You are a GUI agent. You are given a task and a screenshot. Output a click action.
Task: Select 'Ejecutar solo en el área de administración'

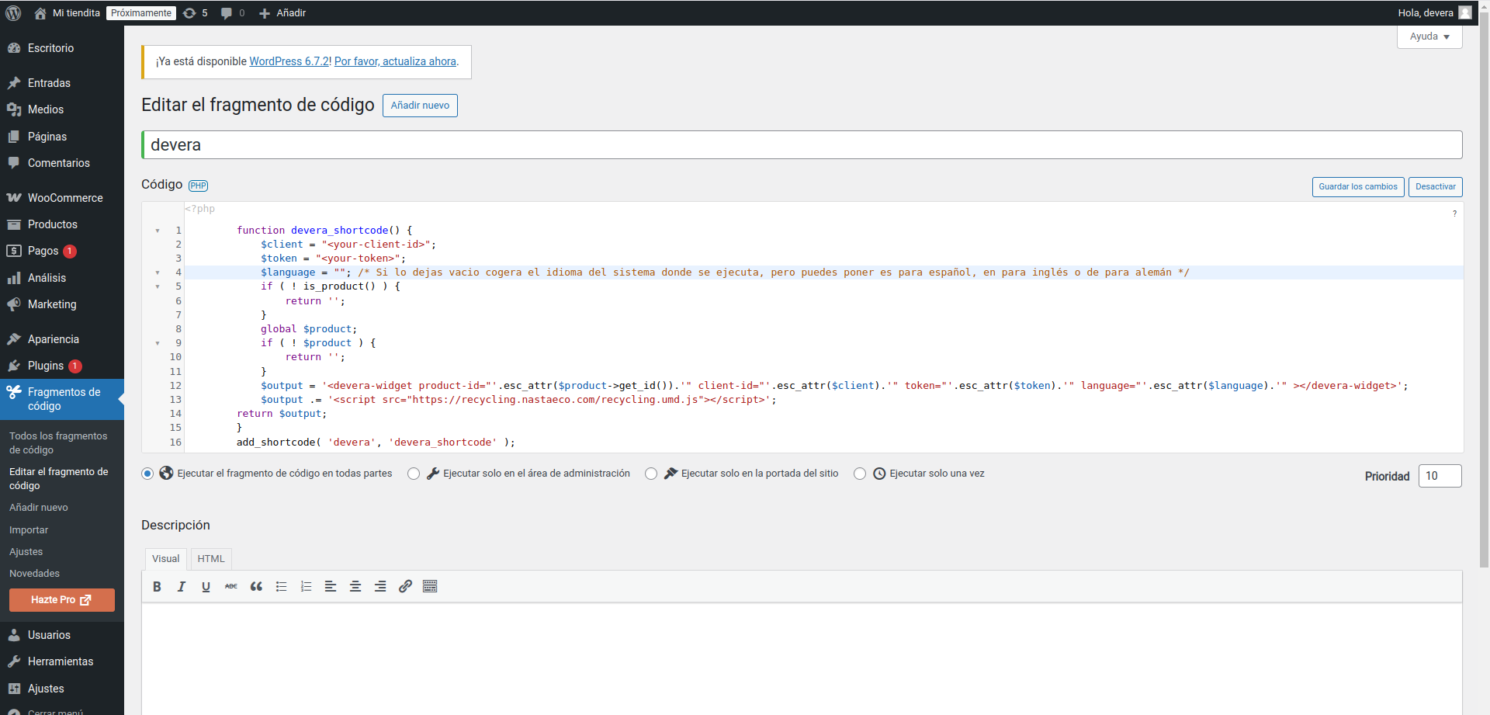414,474
